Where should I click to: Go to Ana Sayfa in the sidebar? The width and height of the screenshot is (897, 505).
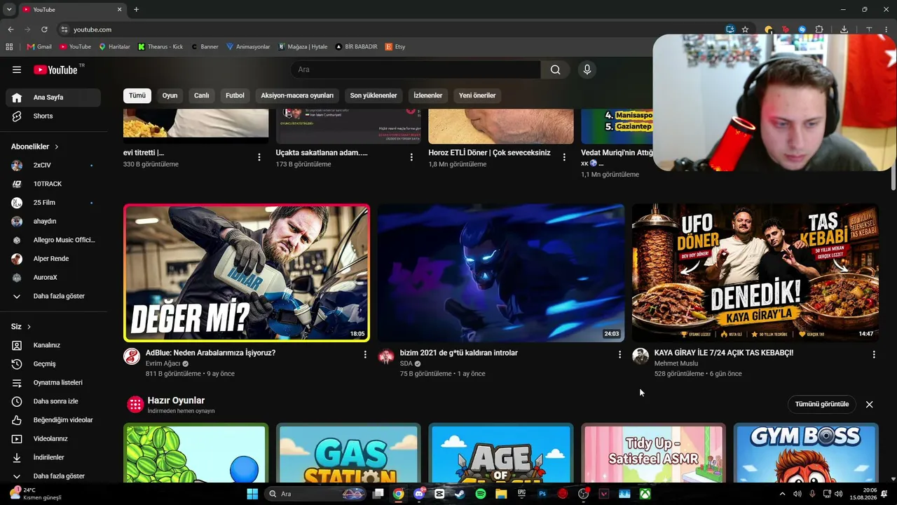point(53,97)
